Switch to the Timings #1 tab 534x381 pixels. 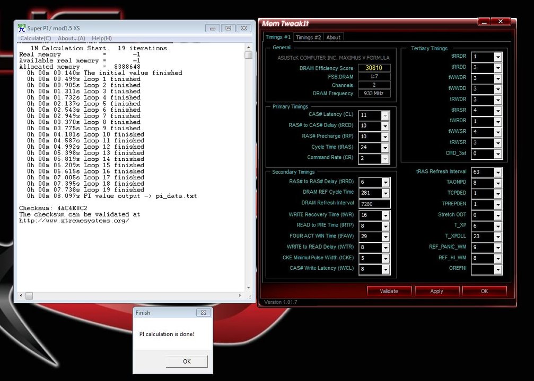(278, 37)
